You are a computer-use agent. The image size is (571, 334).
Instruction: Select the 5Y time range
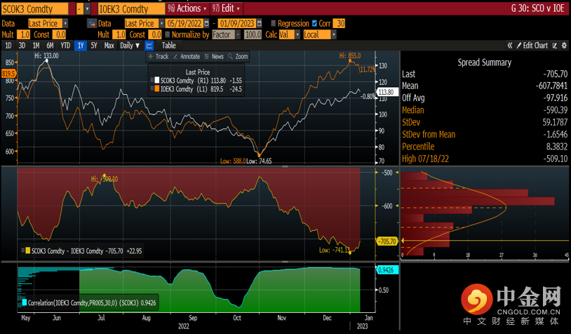click(94, 46)
